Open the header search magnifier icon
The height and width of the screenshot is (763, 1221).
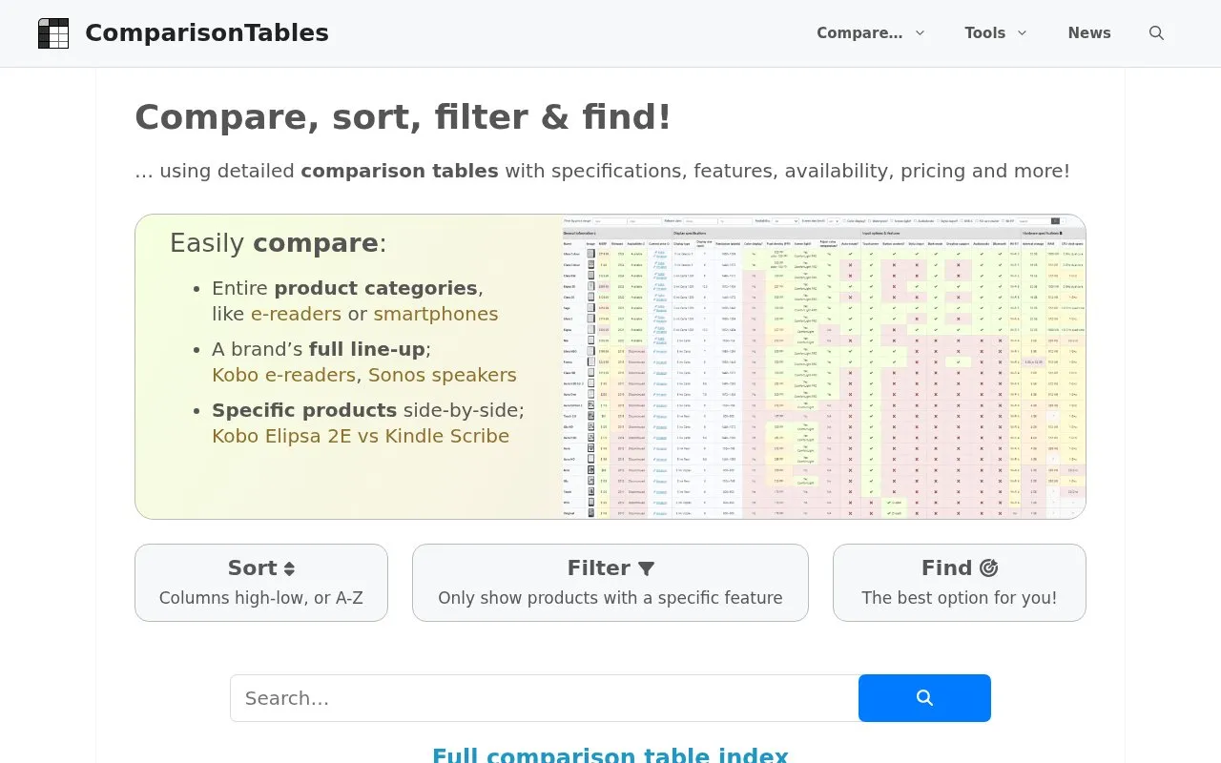click(1156, 33)
